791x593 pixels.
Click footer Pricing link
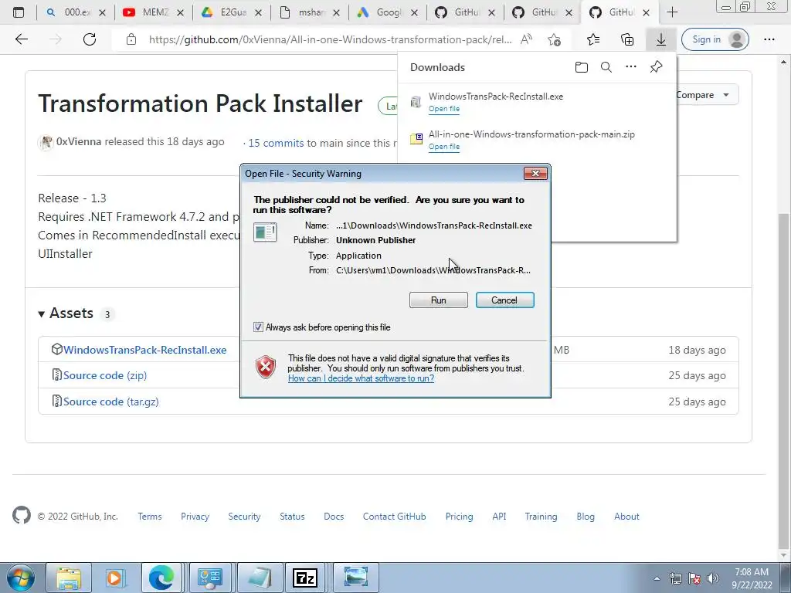click(459, 517)
